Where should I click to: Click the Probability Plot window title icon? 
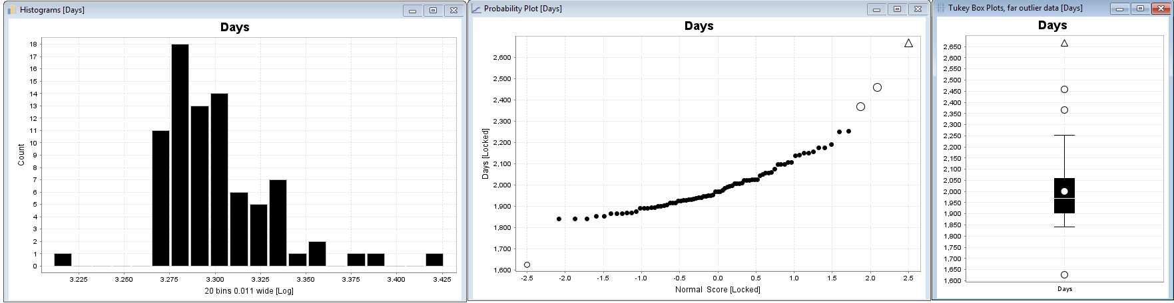click(x=476, y=9)
